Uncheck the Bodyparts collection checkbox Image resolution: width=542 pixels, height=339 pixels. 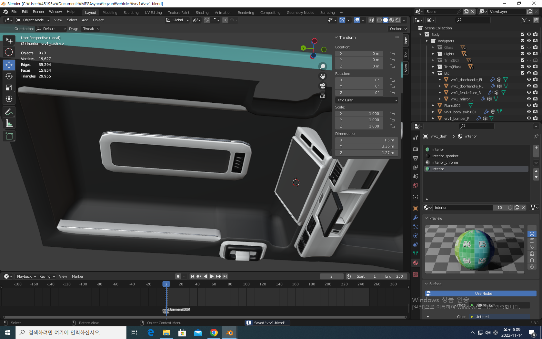click(x=523, y=41)
